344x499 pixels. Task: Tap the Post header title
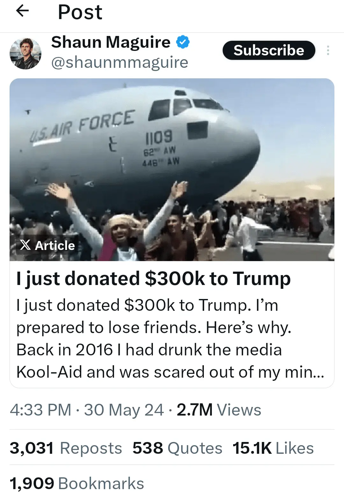80,12
